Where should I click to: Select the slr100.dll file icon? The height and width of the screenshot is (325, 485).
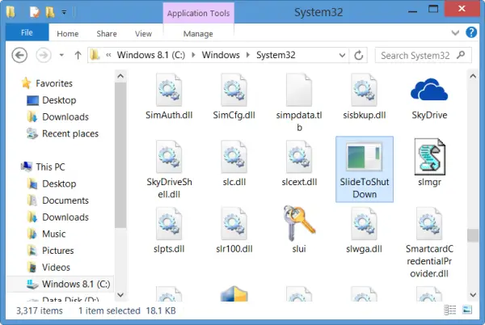point(234,224)
